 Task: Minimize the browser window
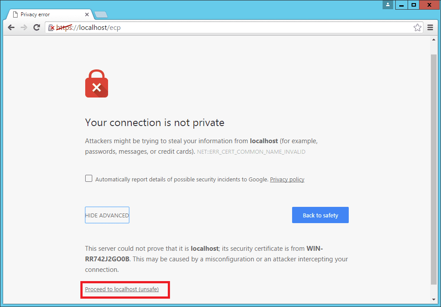tap(402, 5)
